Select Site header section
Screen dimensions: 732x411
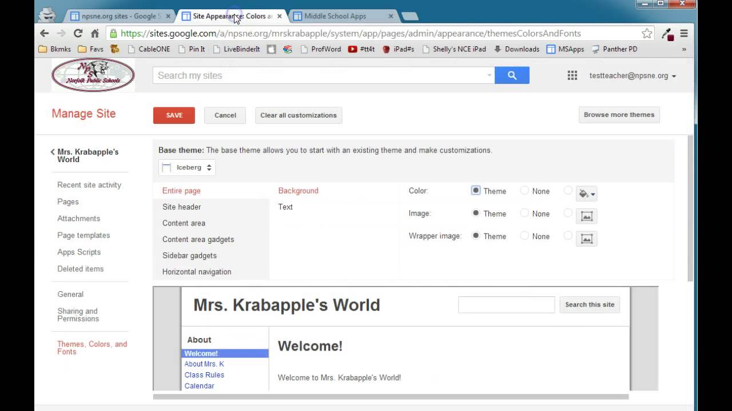pyautogui.click(x=211, y=207)
